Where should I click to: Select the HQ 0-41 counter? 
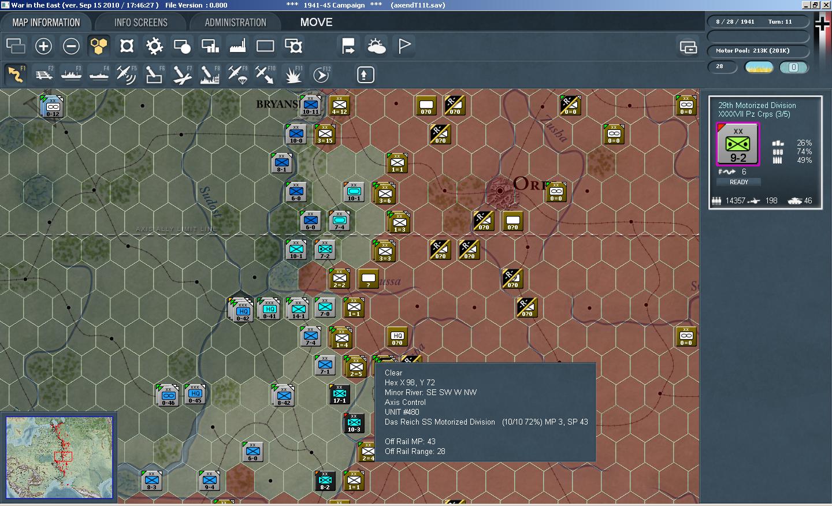tap(269, 308)
